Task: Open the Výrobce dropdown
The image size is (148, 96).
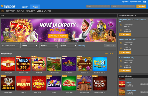Action: 68,46
